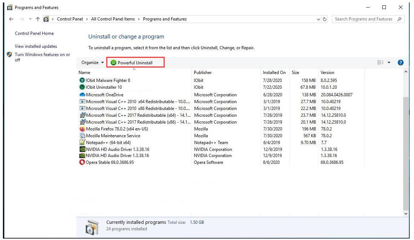This screenshot has height=240, width=414.
Task: Click the Notepad++ Team publisher cell
Action: (211, 143)
